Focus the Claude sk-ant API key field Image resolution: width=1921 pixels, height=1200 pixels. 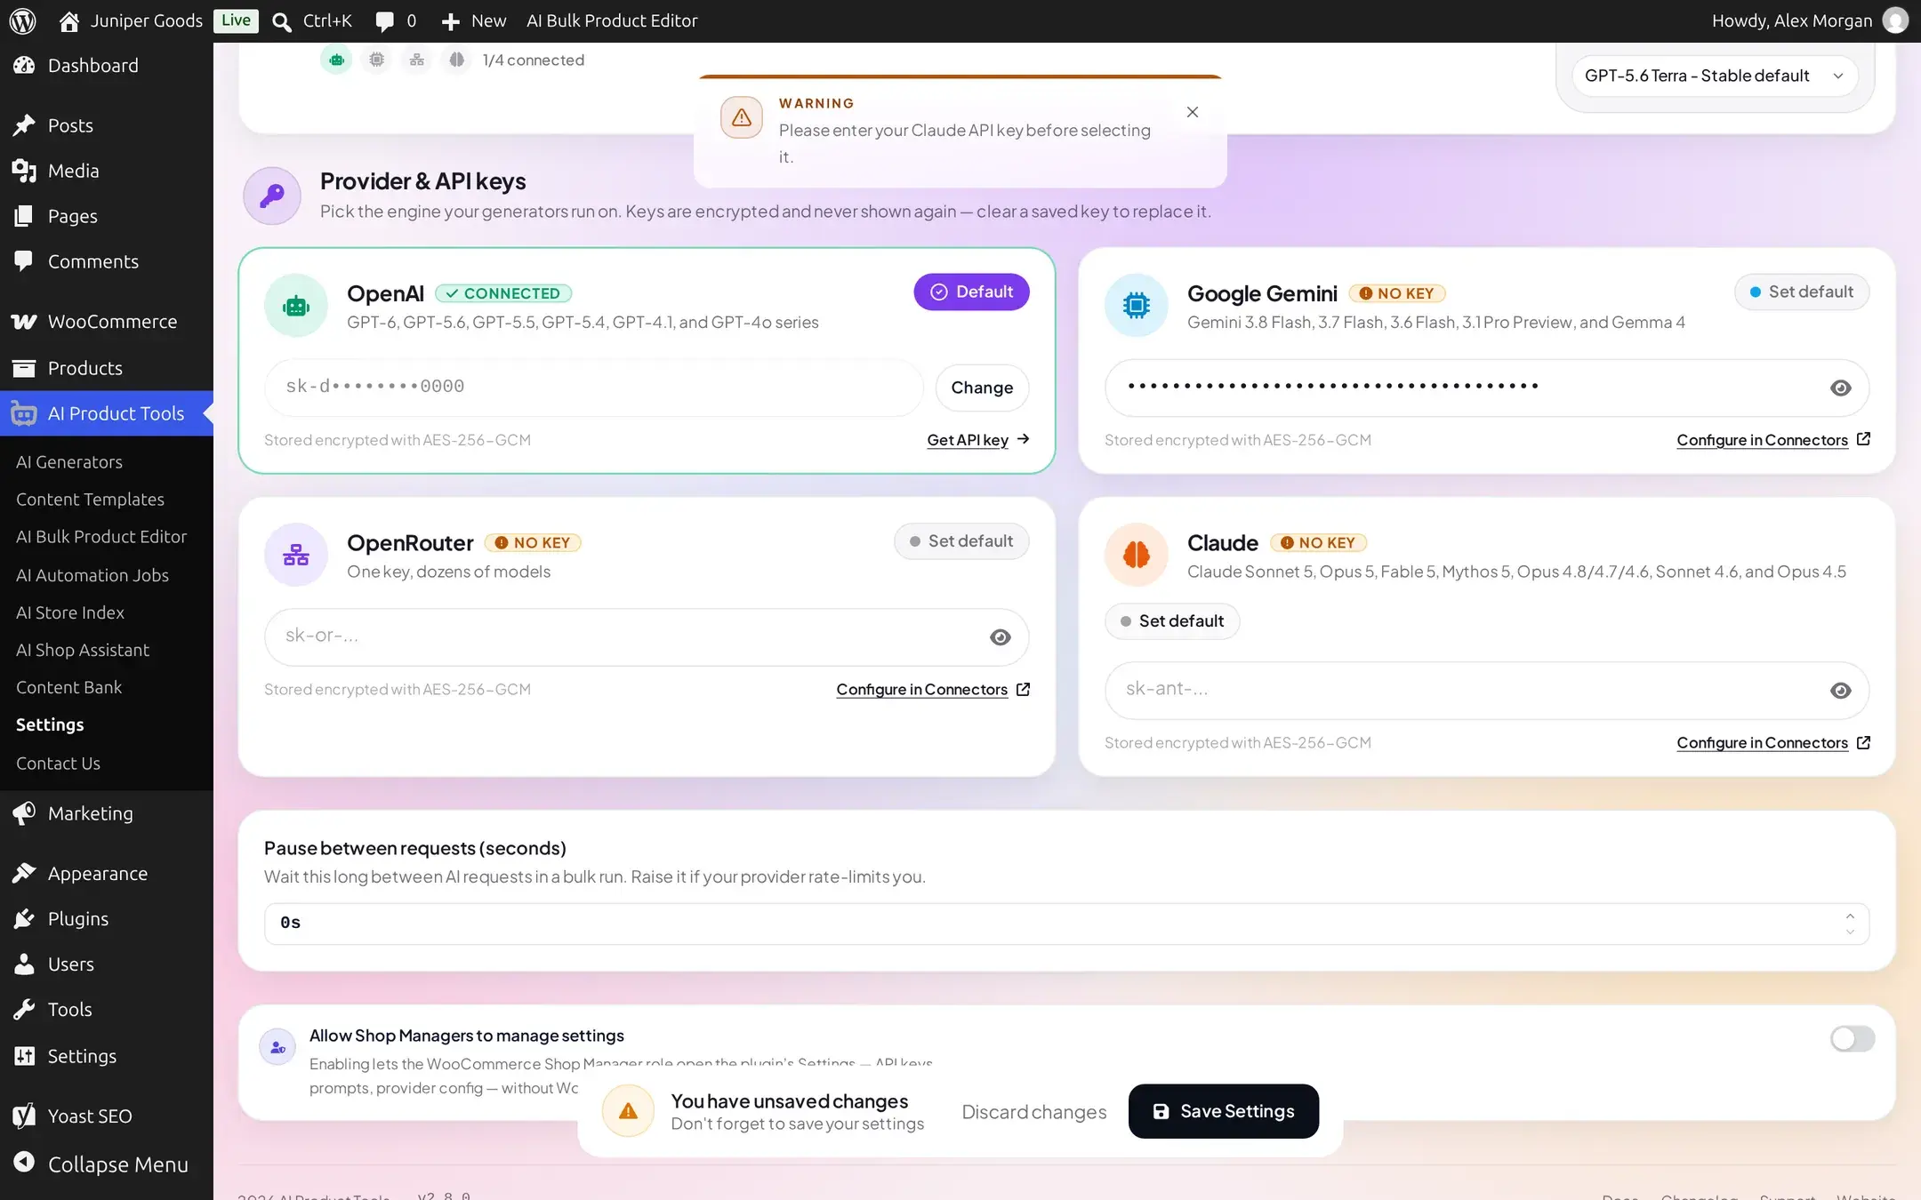pos(1487,691)
